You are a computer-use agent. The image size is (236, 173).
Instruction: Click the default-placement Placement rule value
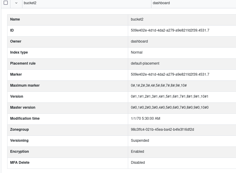click(145, 63)
